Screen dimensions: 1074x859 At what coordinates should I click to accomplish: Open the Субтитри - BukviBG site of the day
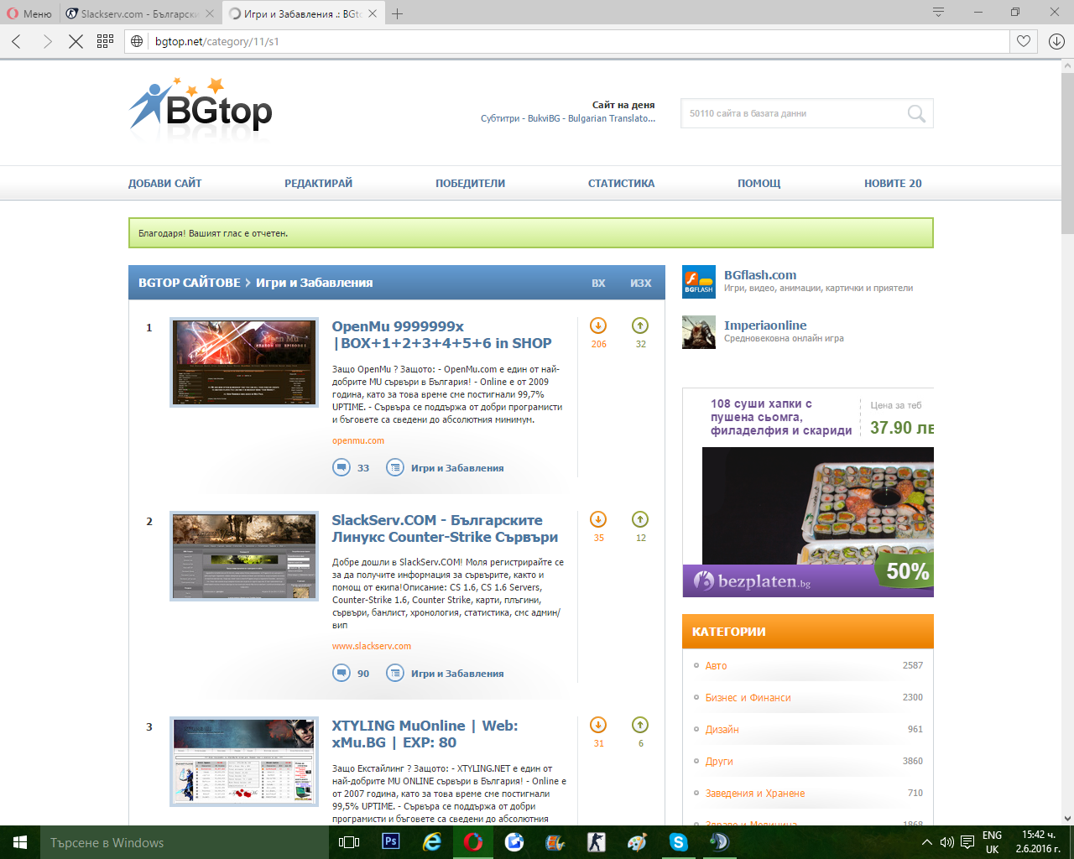(x=568, y=118)
